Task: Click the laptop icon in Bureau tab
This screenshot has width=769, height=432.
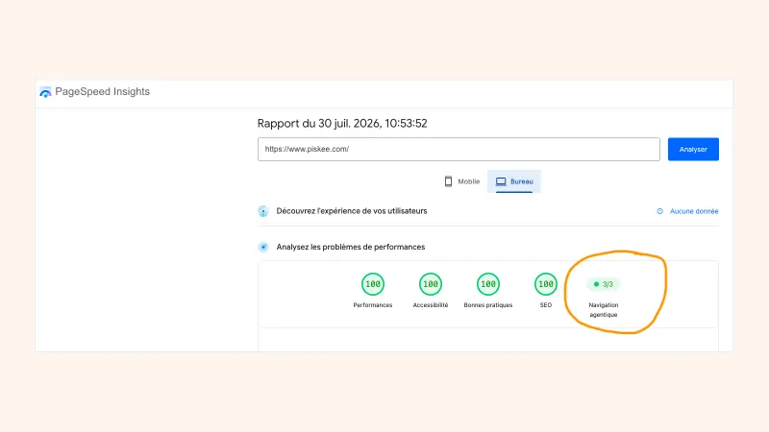Action: [x=501, y=181]
